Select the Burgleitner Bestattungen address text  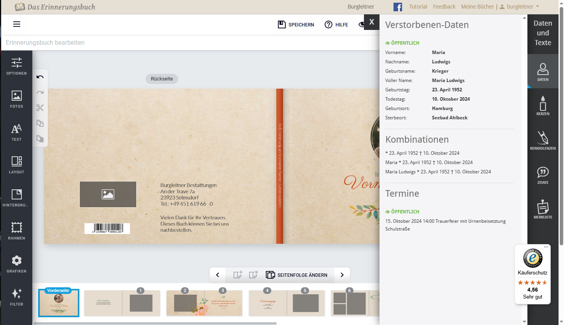188,194
